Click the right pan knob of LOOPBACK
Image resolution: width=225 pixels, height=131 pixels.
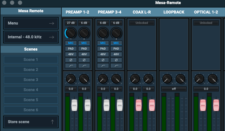click(x=180, y=79)
